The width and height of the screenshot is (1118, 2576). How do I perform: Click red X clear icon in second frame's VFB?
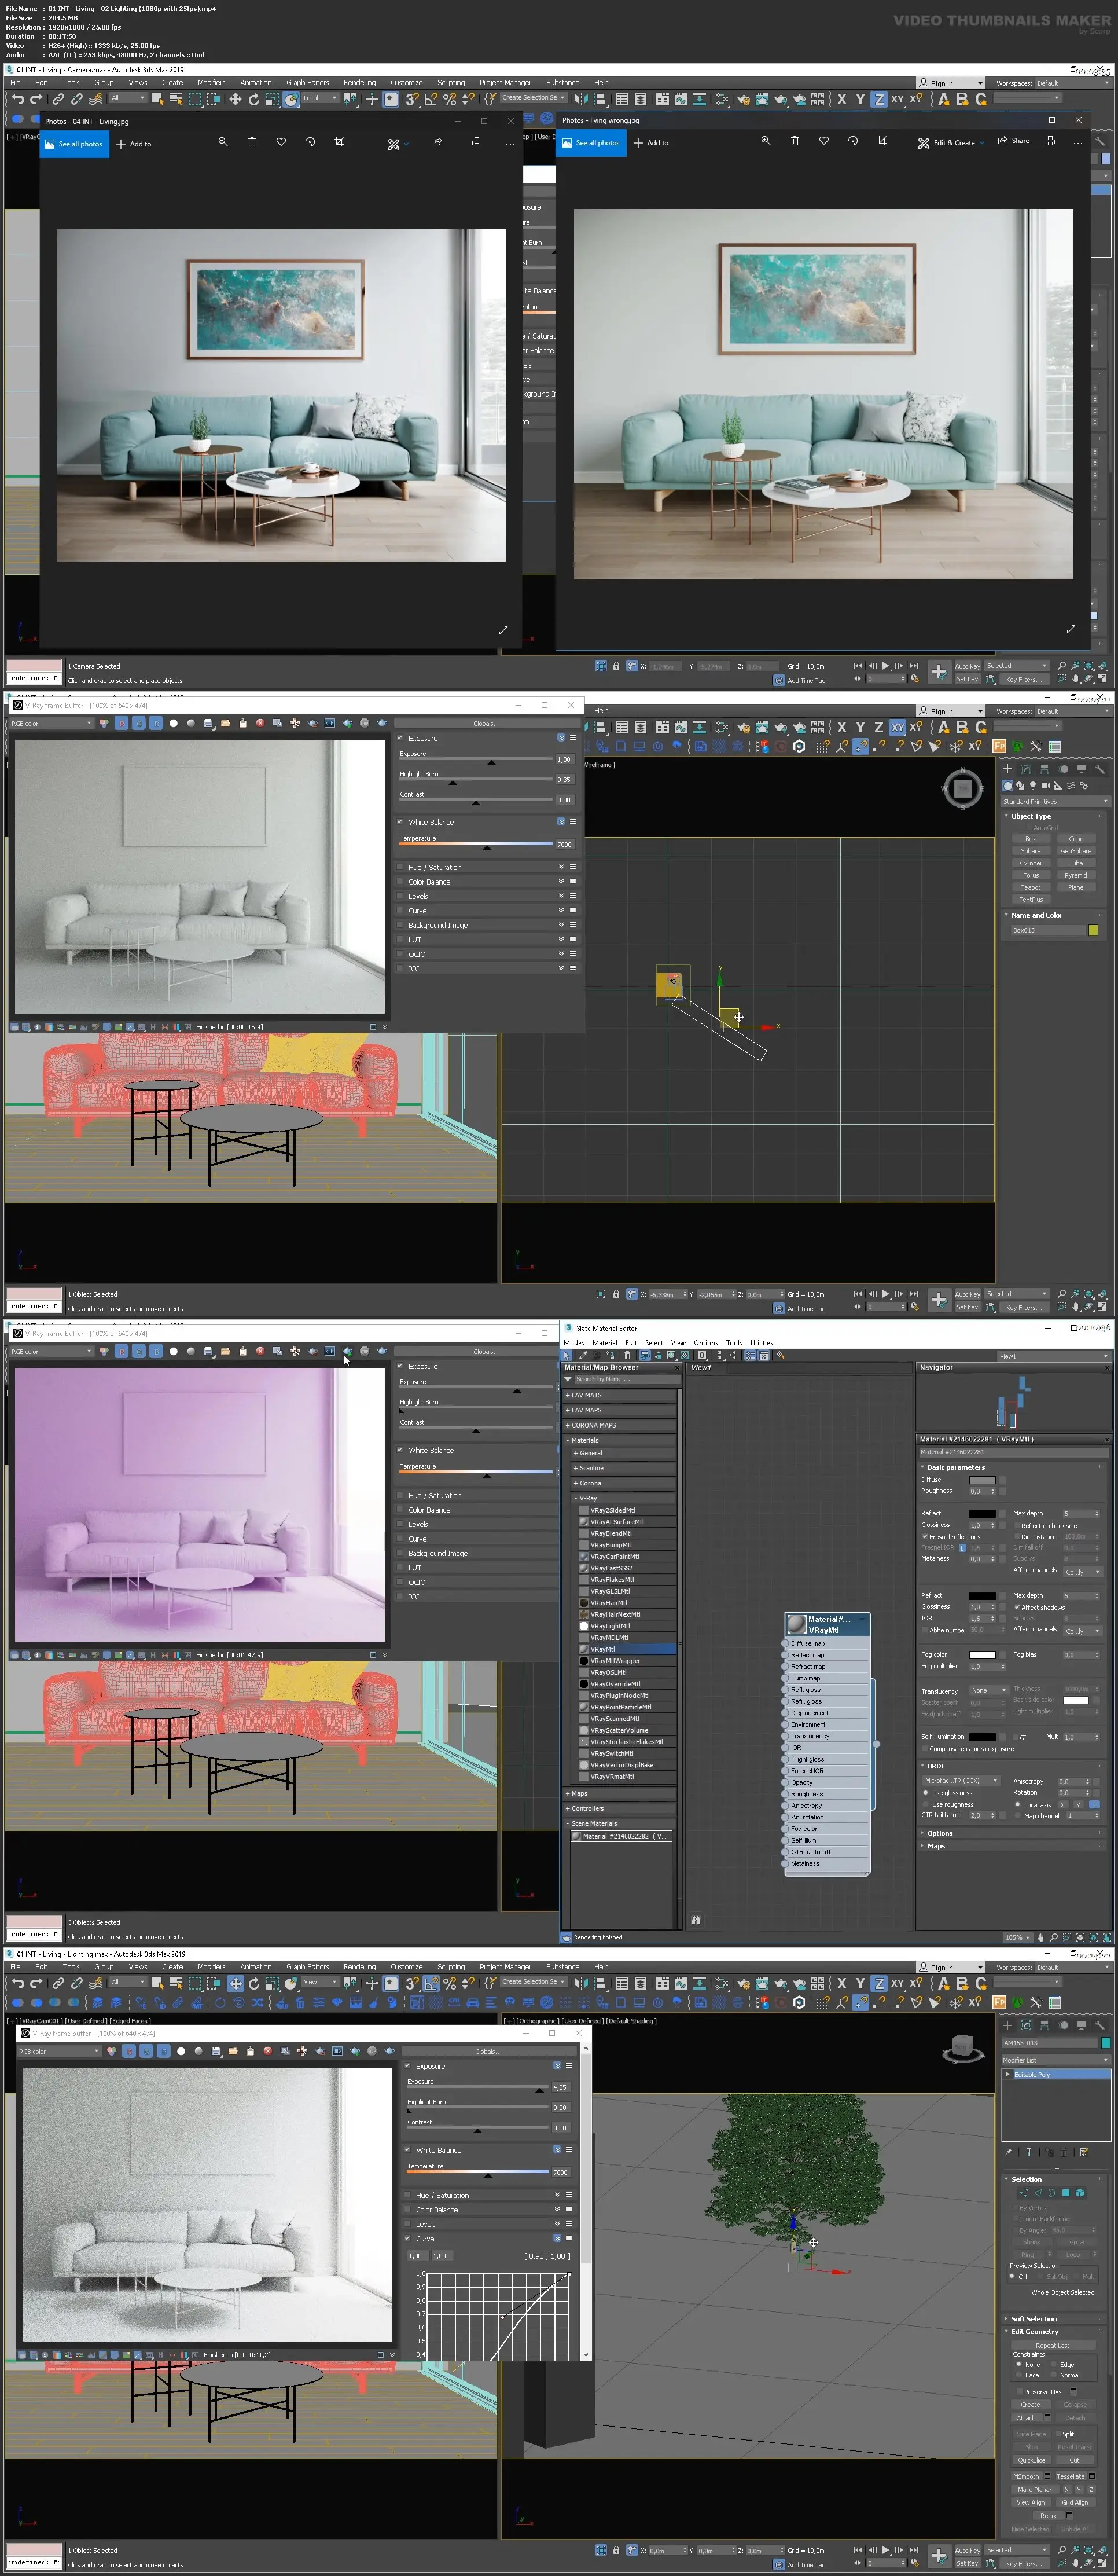[x=260, y=723]
